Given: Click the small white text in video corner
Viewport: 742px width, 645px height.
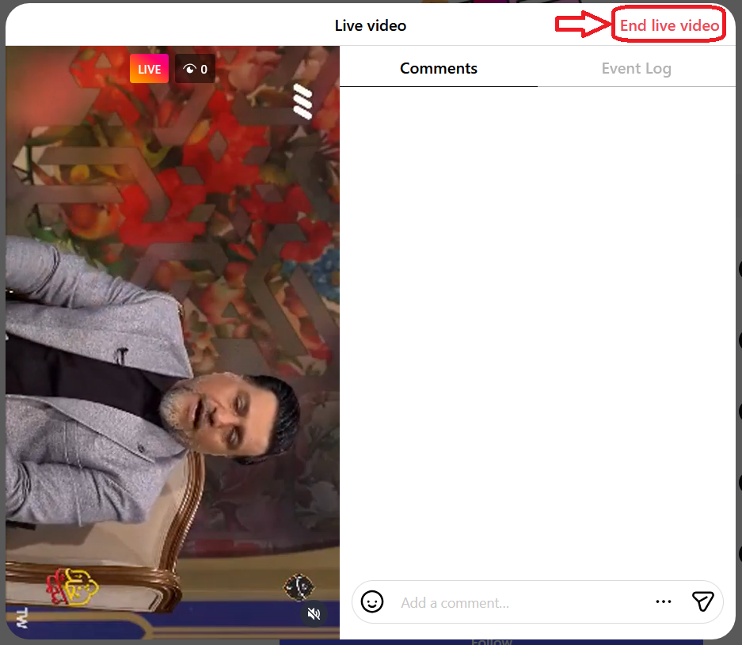Looking at the screenshot, I should (21, 617).
